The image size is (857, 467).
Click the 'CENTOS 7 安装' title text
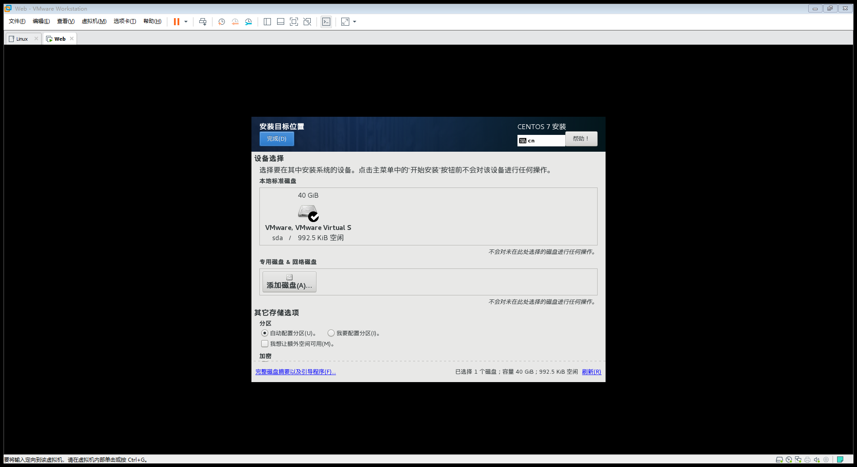pyautogui.click(x=542, y=127)
